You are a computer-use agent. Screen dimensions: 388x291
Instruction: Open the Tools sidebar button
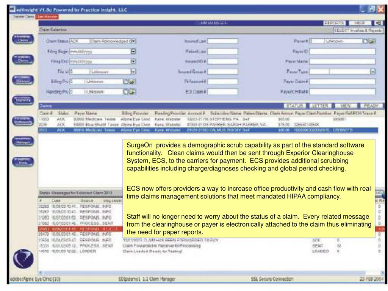point(23,161)
